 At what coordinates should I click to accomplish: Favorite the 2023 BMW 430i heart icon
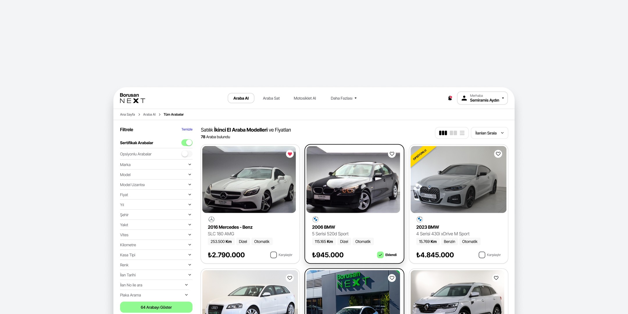tap(498, 154)
